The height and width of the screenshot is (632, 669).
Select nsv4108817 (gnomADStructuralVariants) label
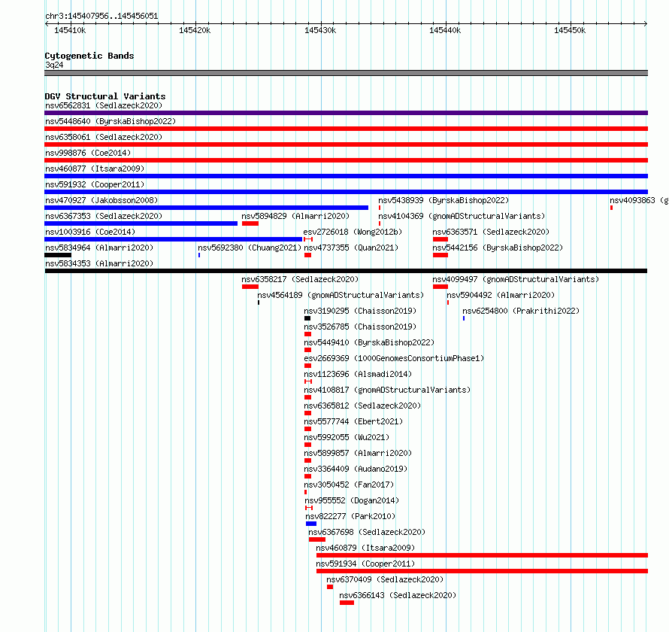[x=387, y=390]
